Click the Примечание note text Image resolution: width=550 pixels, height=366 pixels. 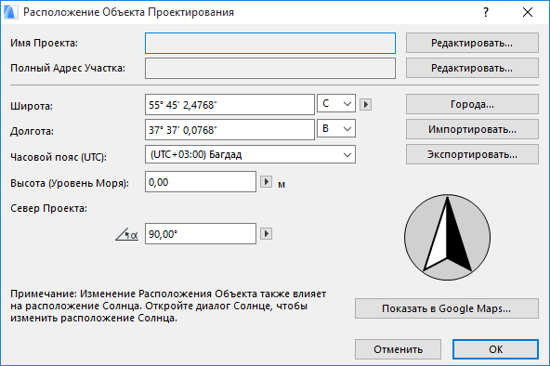pyautogui.click(x=168, y=306)
